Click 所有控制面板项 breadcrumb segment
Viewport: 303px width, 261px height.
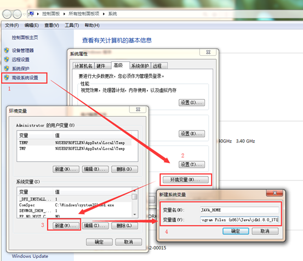coord(84,14)
